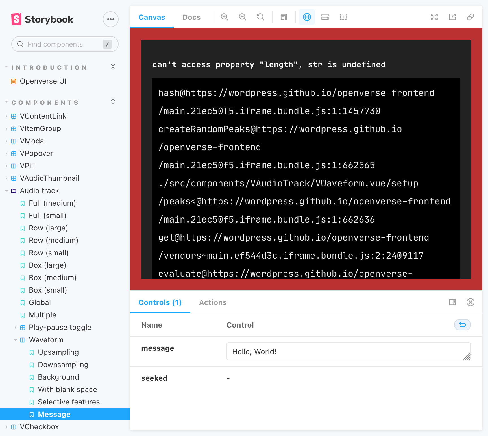Select the Row (large) story
The image size is (488, 436).
(x=48, y=228)
